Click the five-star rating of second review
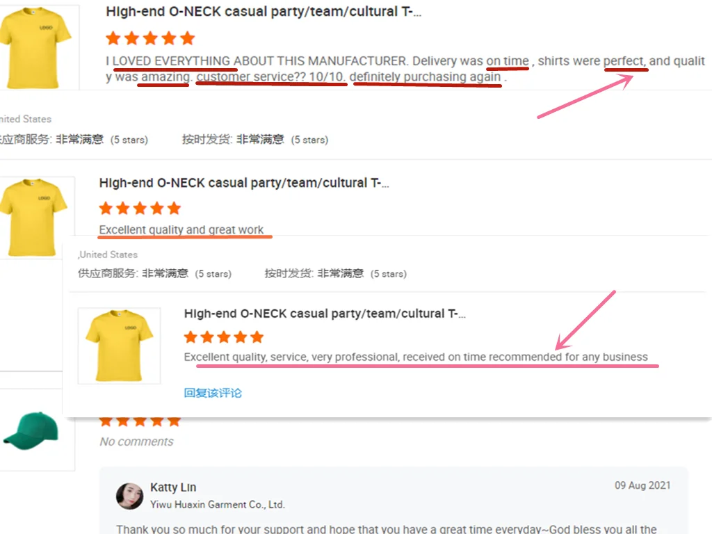This screenshot has width=712, height=534. click(140, 209)
